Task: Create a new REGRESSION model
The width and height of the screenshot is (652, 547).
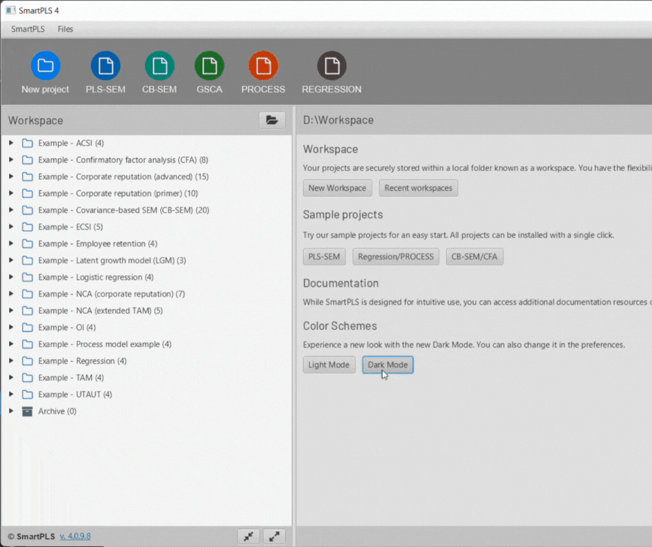Action: tap(332, 66)
